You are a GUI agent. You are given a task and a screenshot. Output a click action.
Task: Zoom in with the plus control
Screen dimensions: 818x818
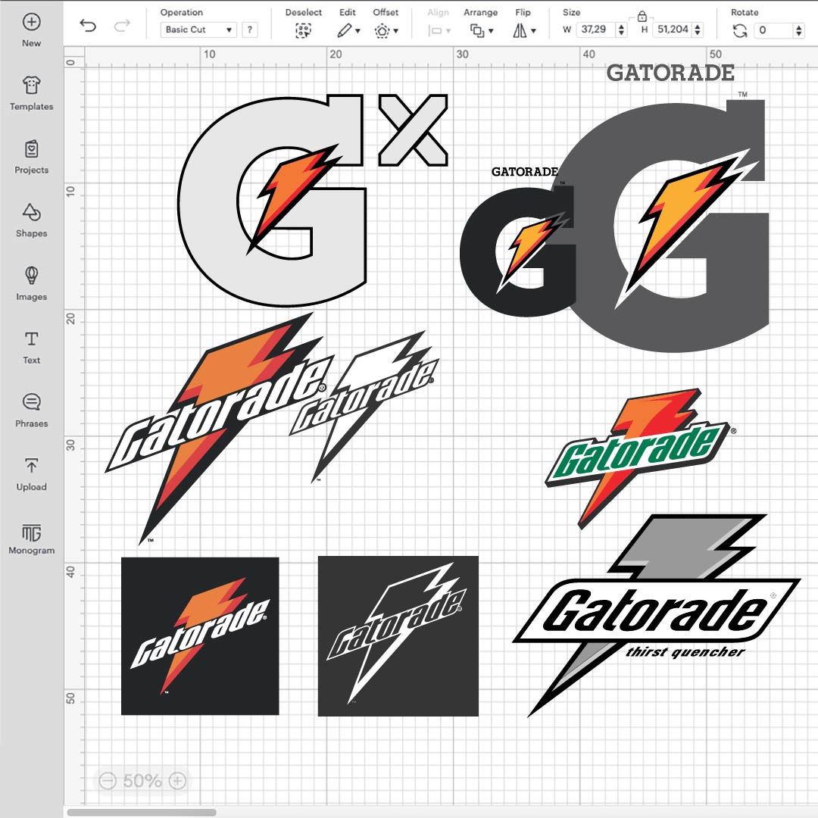[176, 780]
